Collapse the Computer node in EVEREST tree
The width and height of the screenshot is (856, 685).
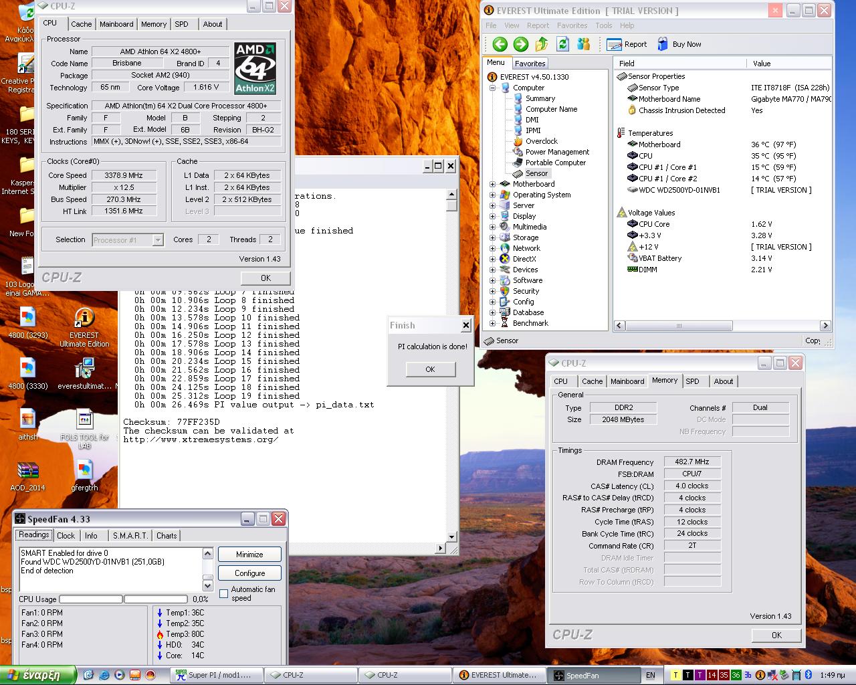tap(493, 88)
